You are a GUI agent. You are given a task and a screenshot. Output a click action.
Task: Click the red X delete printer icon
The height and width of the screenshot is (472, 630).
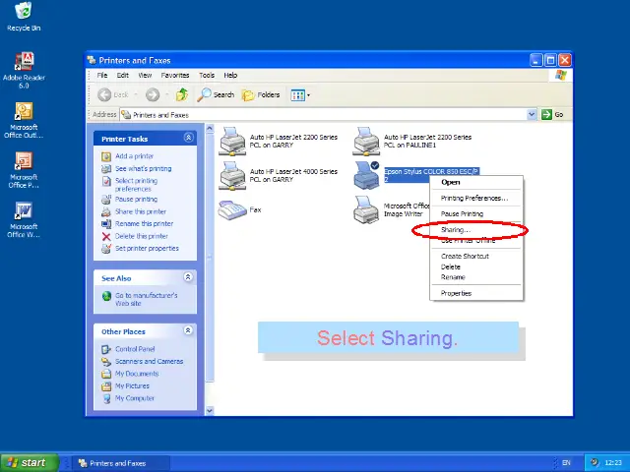106,236
